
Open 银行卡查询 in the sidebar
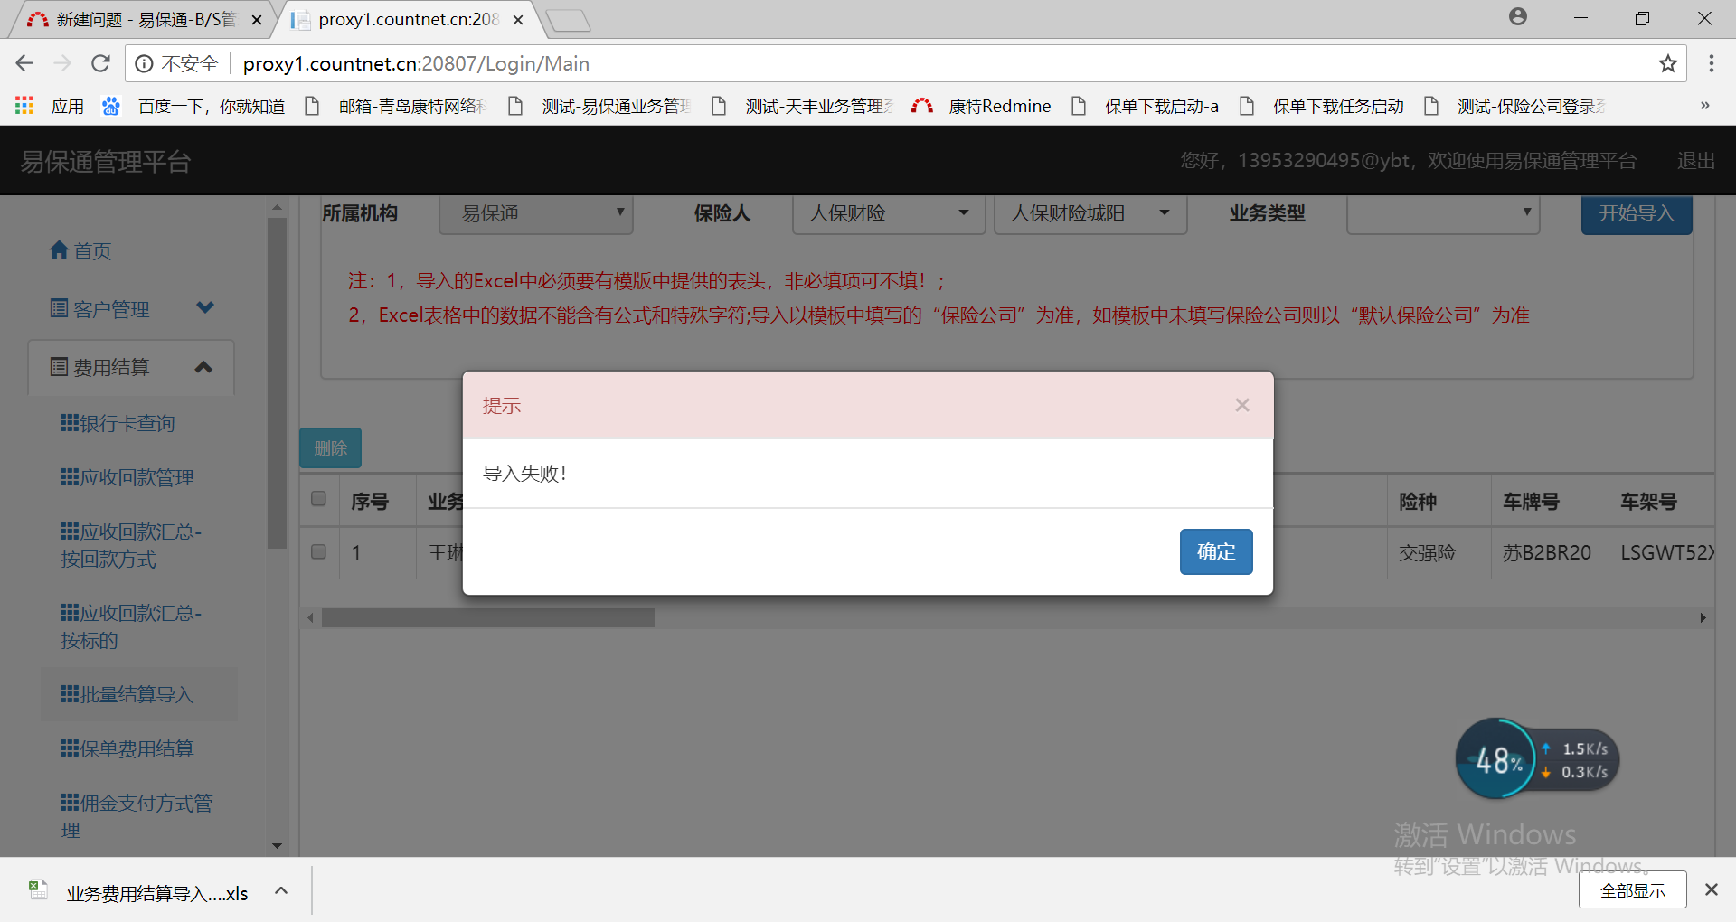point(118,423)
